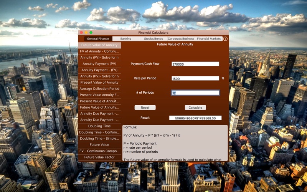Open the Financial Markets tab

tap(209, 39)
